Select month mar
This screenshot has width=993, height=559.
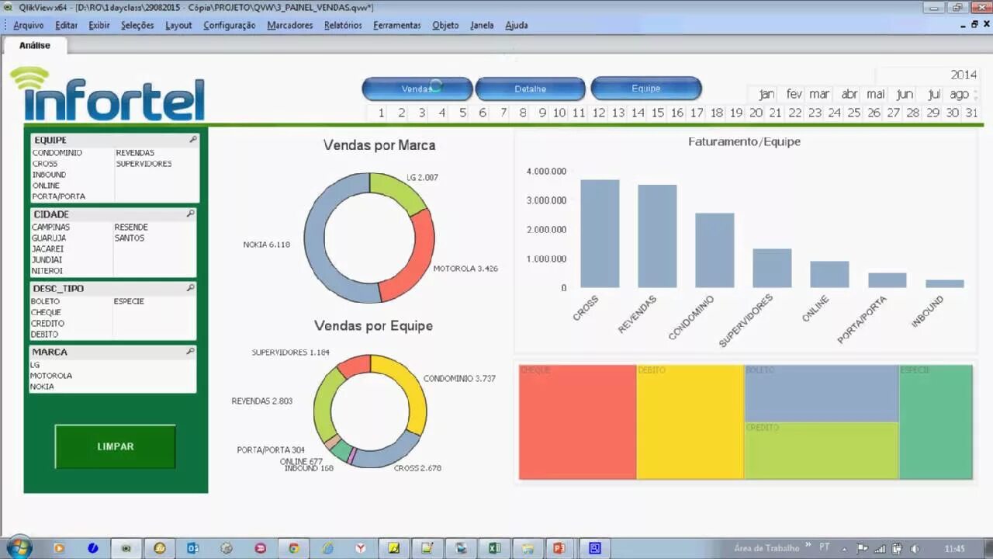819,94
